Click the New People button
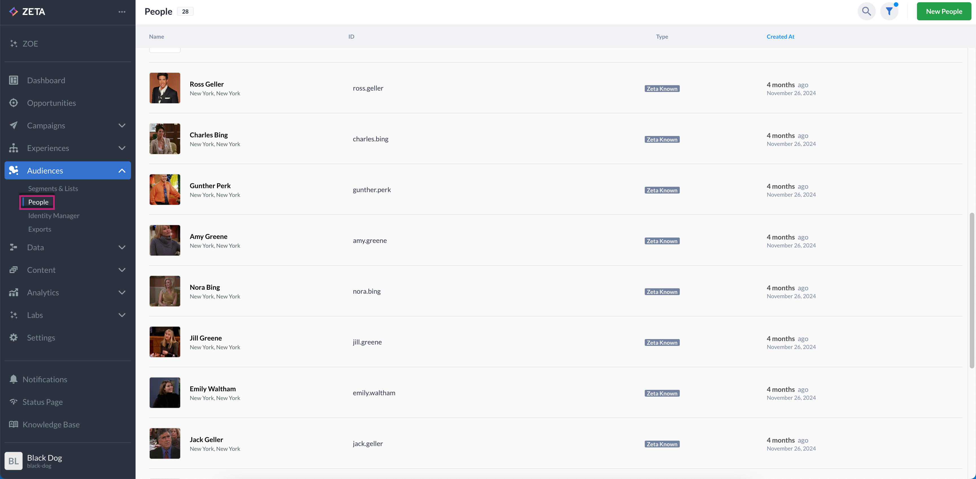The image size is (976, 479). tap(944, 11)
